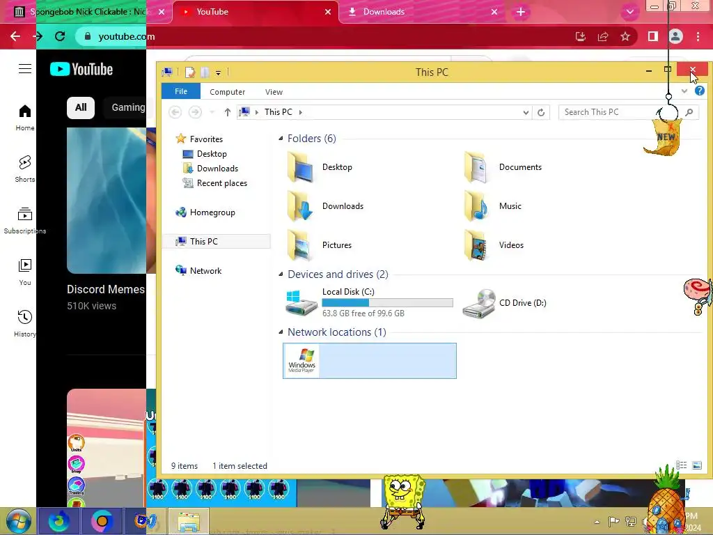Image resolution: width=713 pixels, height=535 pixels.
Task: Switch to details view in status bar
Action: tap(681, 465)
